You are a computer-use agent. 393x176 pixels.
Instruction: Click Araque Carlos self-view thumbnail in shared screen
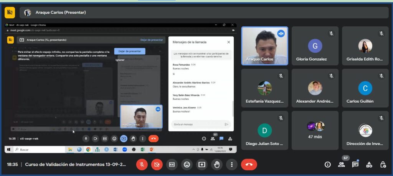141,116
